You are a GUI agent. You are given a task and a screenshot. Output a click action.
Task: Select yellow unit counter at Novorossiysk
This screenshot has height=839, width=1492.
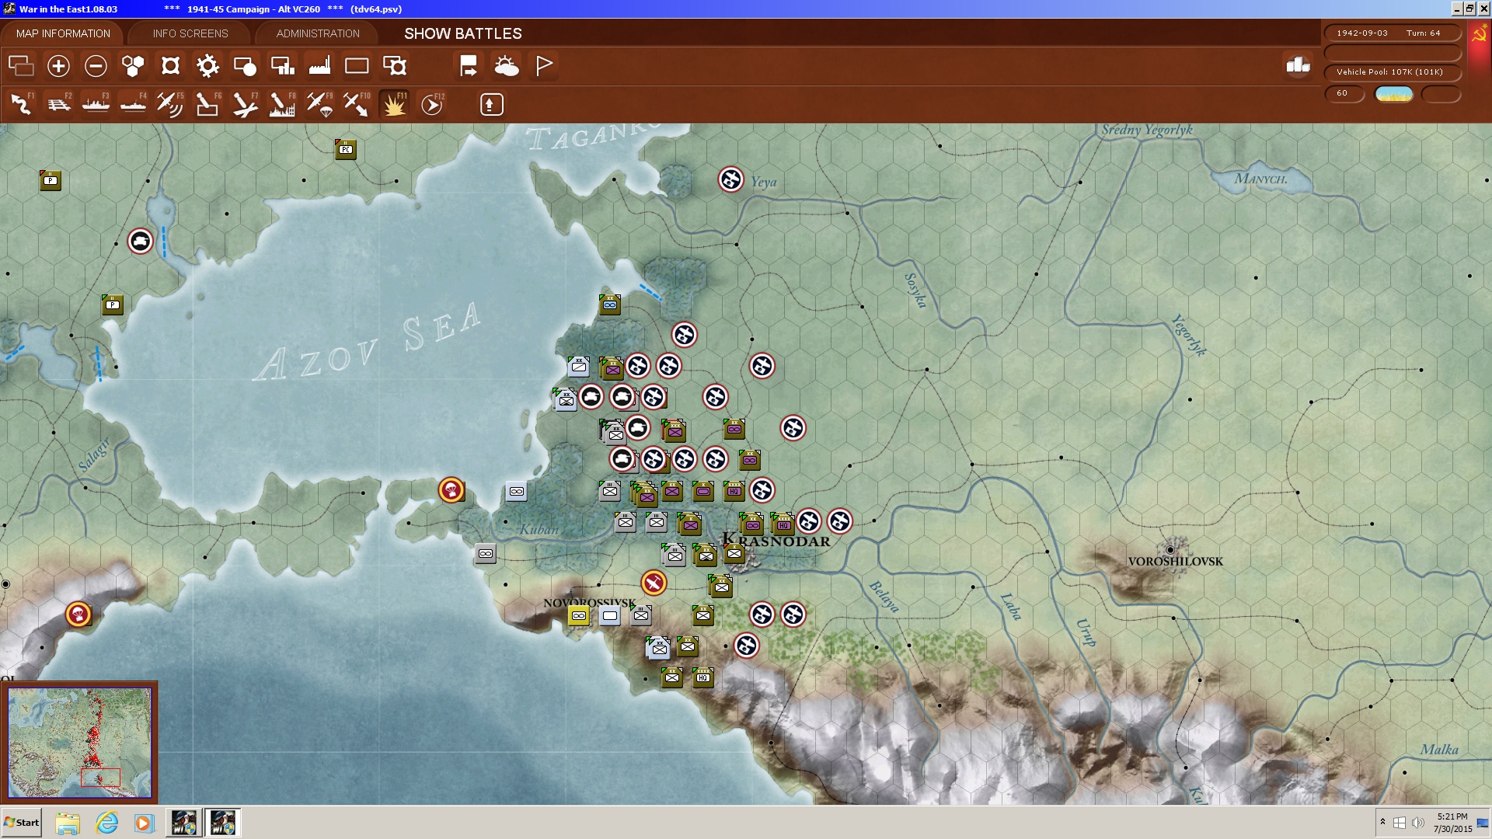pyautogui.click(x=579, y=616)
